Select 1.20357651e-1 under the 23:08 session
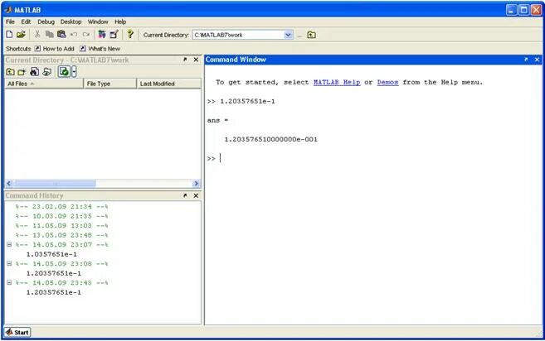The image size is (545, 341). click(54, 273)
